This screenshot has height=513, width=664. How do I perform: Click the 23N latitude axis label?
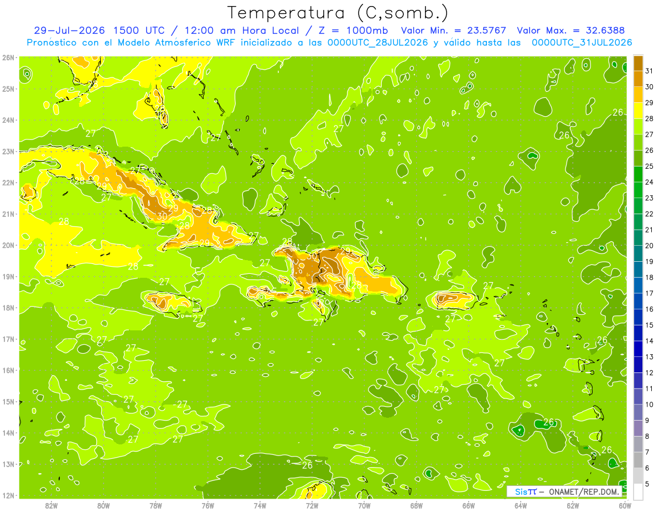(8, 151)
